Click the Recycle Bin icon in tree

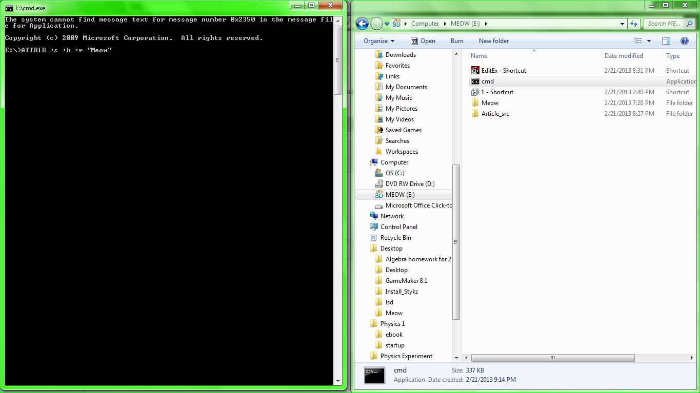pos(374,238)
